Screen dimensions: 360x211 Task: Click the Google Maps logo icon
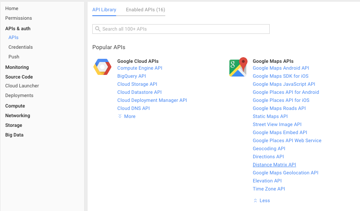(x=238, y=67)
